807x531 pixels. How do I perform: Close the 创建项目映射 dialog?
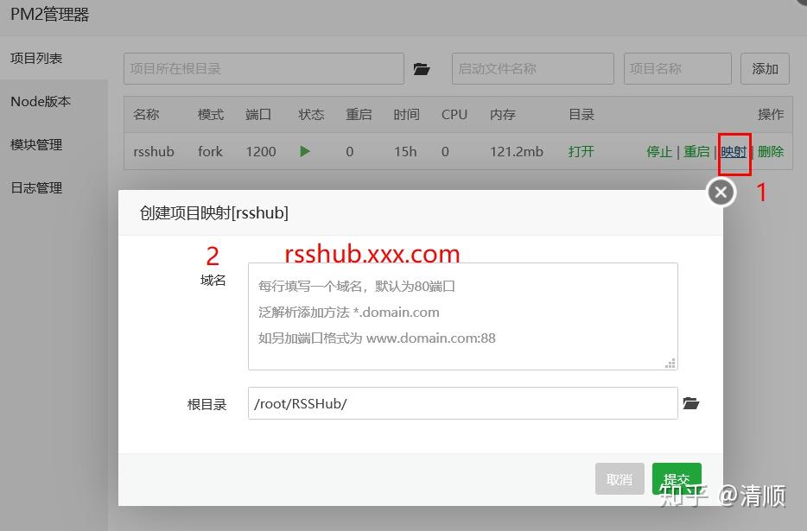(720, 192)
